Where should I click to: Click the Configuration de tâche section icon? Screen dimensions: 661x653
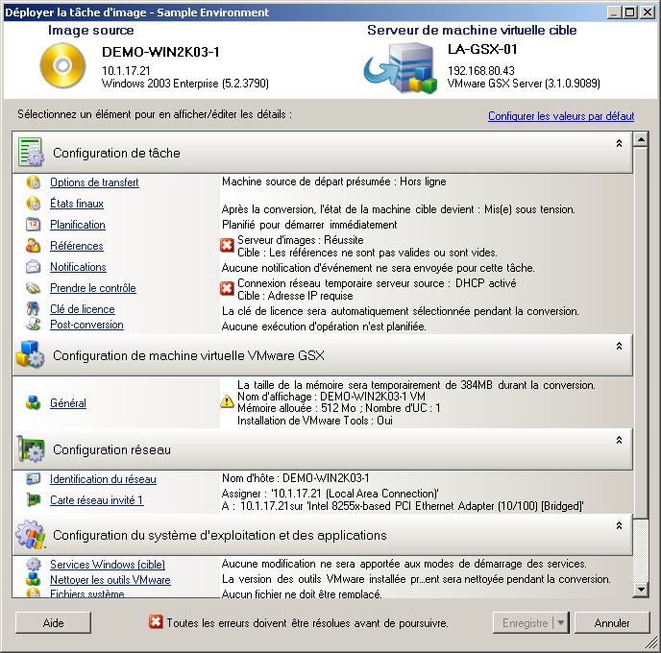[31, 152]
